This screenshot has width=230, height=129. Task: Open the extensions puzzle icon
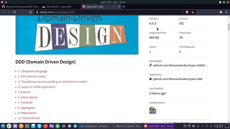pos(221,12)
